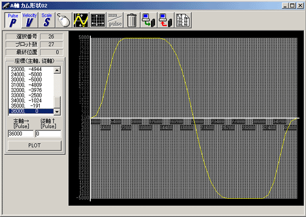This screenshot has height=217, width=306.
Task: Open the coordinate data list document icon
Action: pos(183,20)
